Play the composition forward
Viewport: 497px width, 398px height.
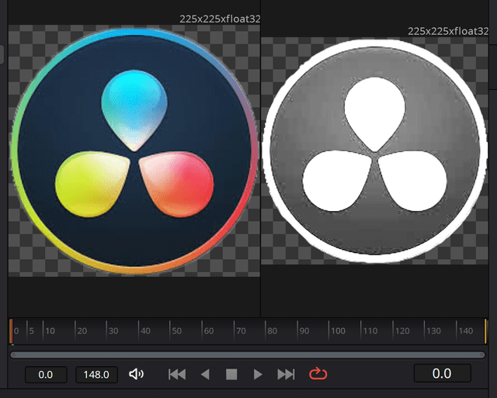258,374
